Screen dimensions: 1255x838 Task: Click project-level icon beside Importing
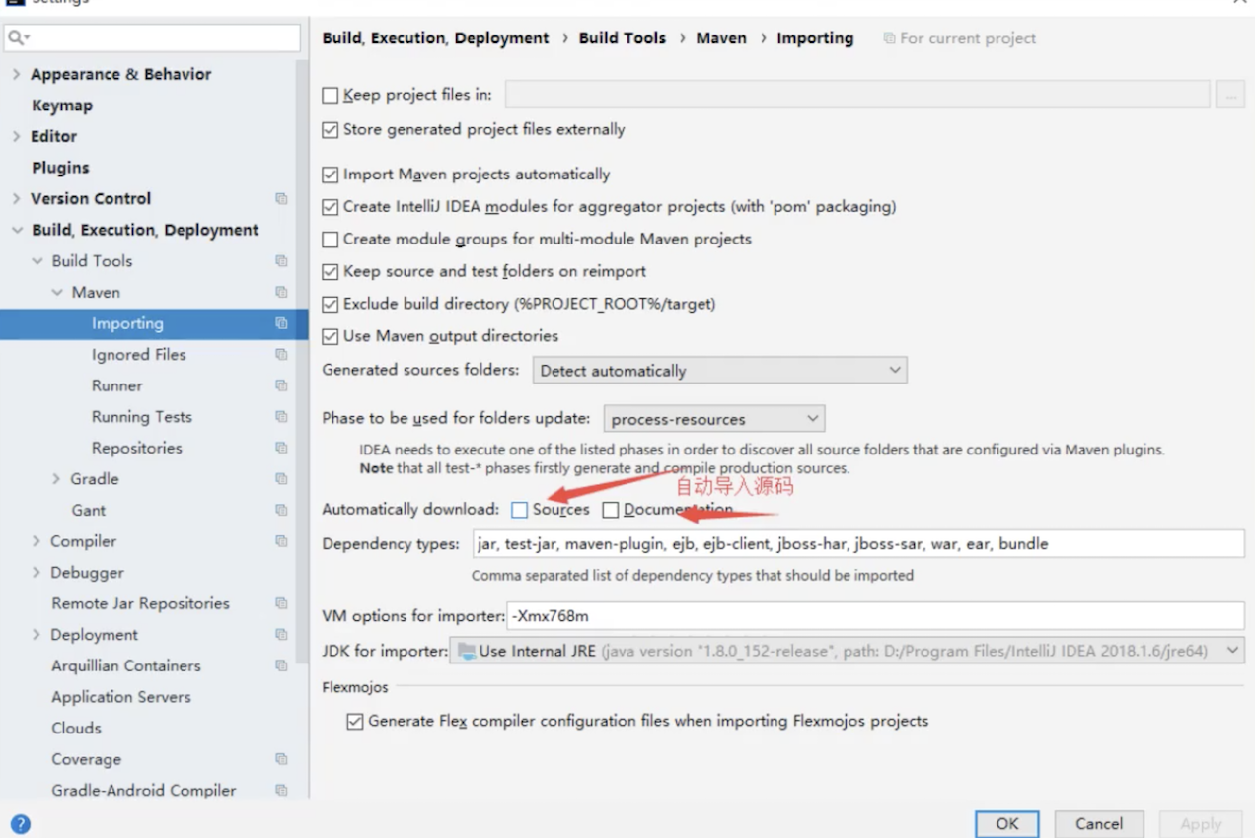(281, 323)
